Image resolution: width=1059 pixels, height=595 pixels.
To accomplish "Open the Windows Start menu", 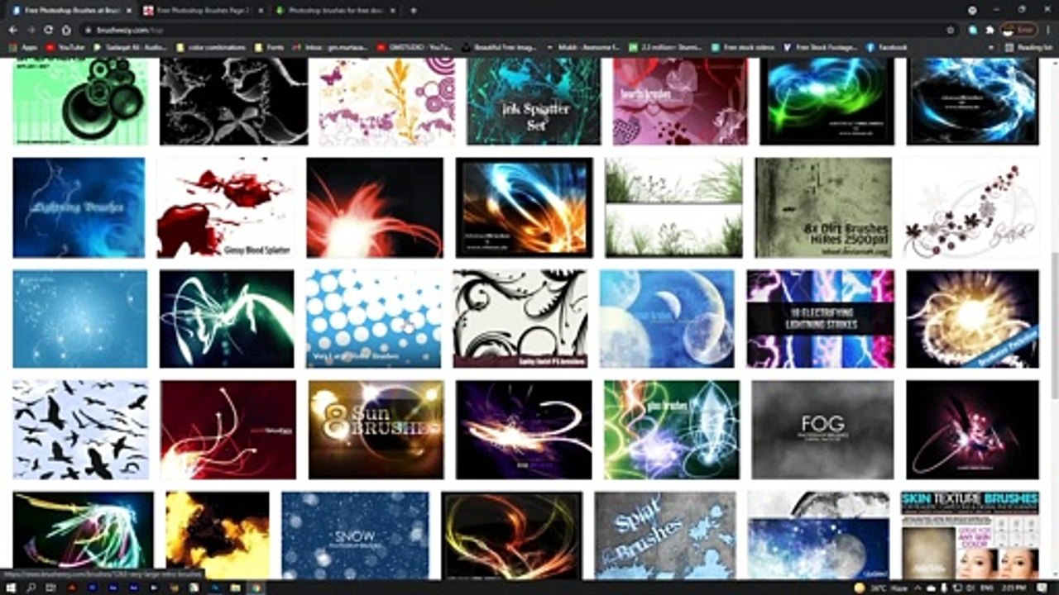I will coord(11,588).
